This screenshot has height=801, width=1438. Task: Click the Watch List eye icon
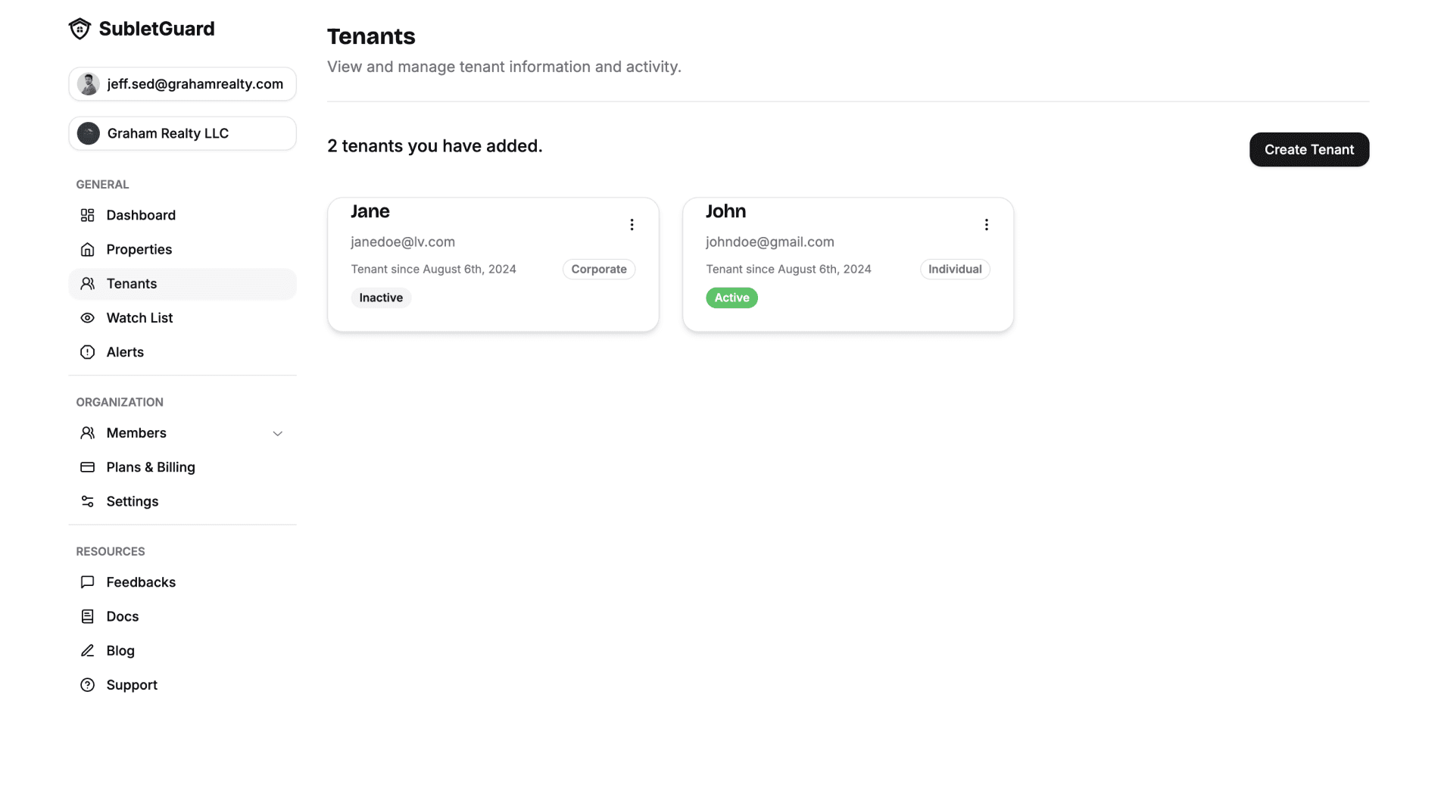tap(88, 318)
